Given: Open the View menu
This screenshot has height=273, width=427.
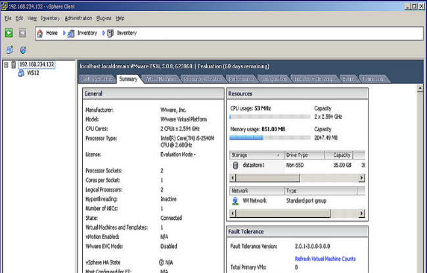Looking at the screenshot, I should point(32,18).
